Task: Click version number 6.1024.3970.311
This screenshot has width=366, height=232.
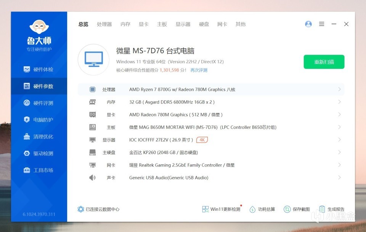Action: click(39, 214)
